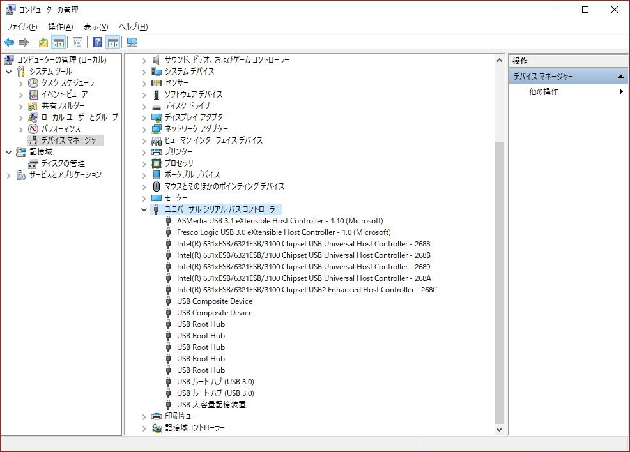Click 他の操作 in the actions pane
Viewport: 630px width, 452px height.
pos(544,92)
